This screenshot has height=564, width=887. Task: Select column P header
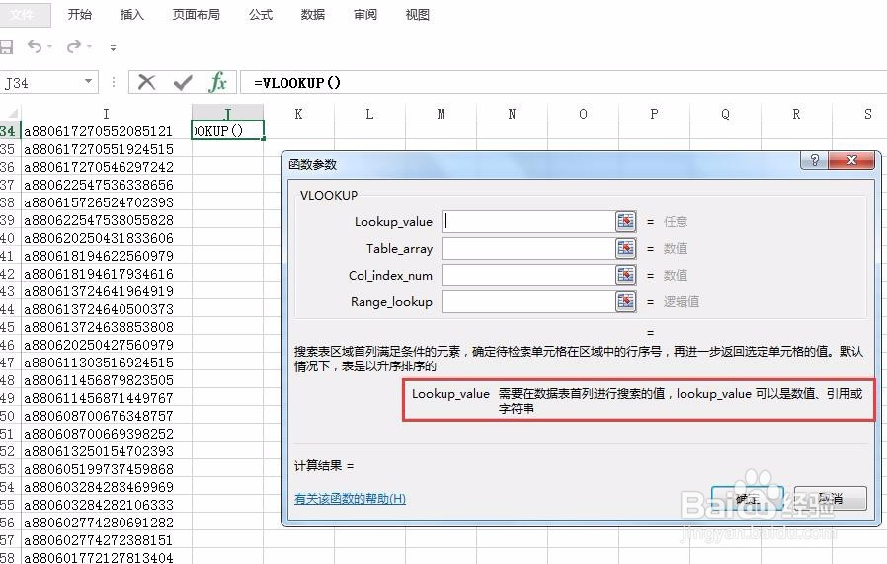[654, 114]
